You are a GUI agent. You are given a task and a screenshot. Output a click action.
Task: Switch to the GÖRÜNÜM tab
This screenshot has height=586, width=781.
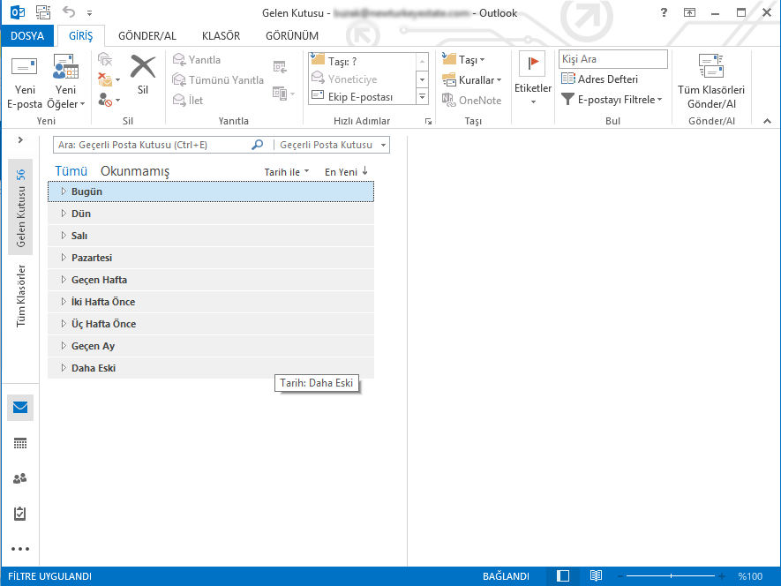(292, 36)
